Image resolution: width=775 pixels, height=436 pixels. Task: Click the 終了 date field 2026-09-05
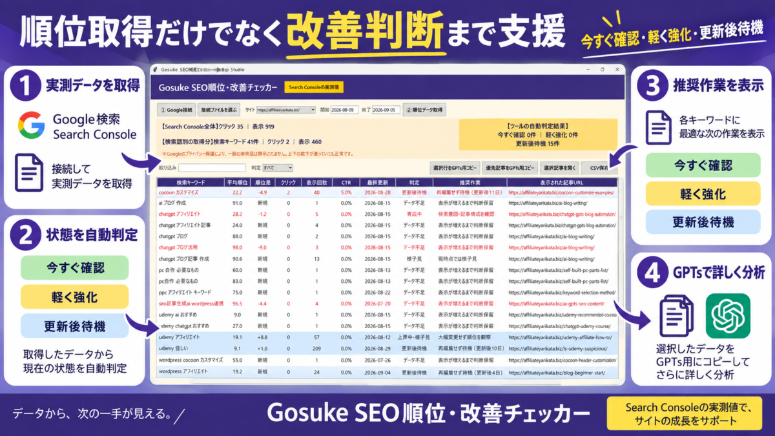coord(386,110)
